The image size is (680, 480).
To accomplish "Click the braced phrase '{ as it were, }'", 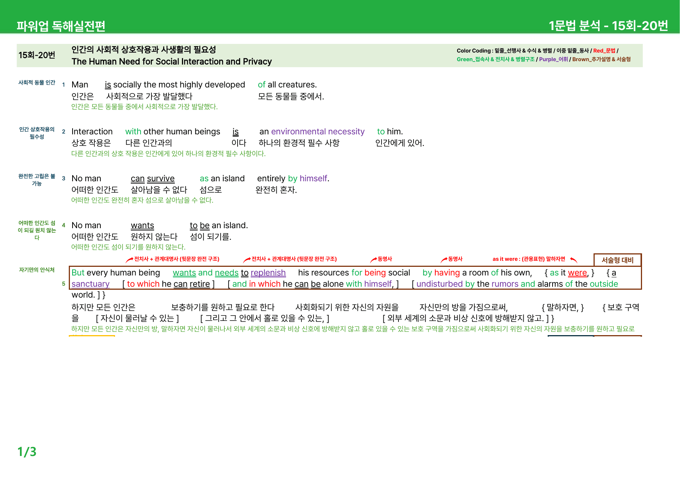I will (569, 273).
